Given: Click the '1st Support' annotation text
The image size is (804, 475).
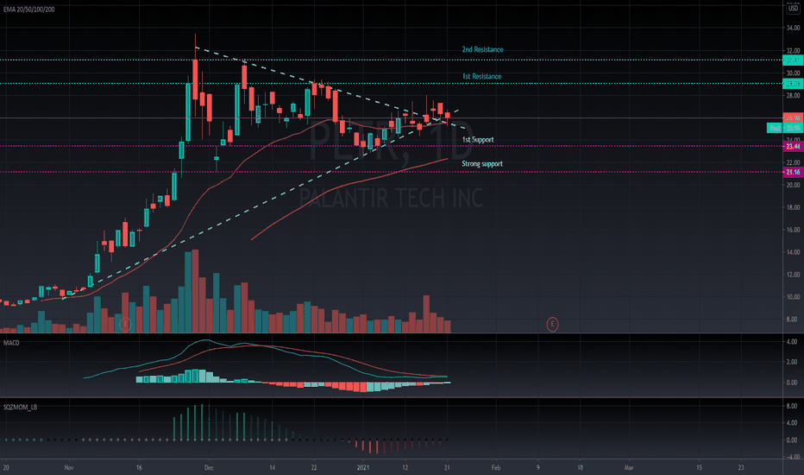Looking at the screenshot, I should (478, 140).
